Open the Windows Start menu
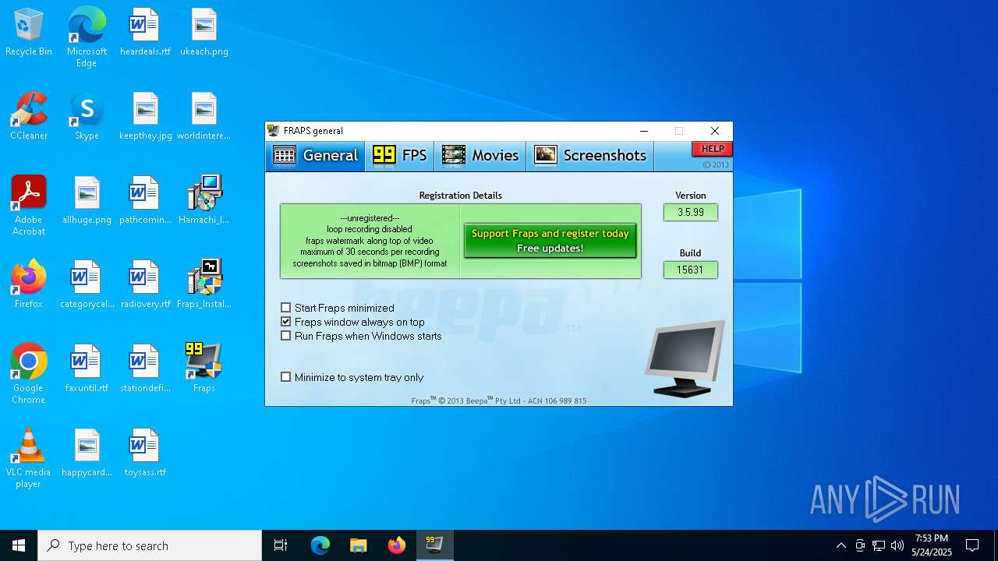Viewport: 998px width, 561px height. point(19,545)
